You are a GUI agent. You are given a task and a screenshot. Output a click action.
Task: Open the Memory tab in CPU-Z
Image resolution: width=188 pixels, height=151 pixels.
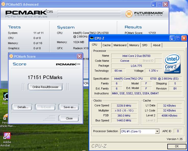[134, 45]
